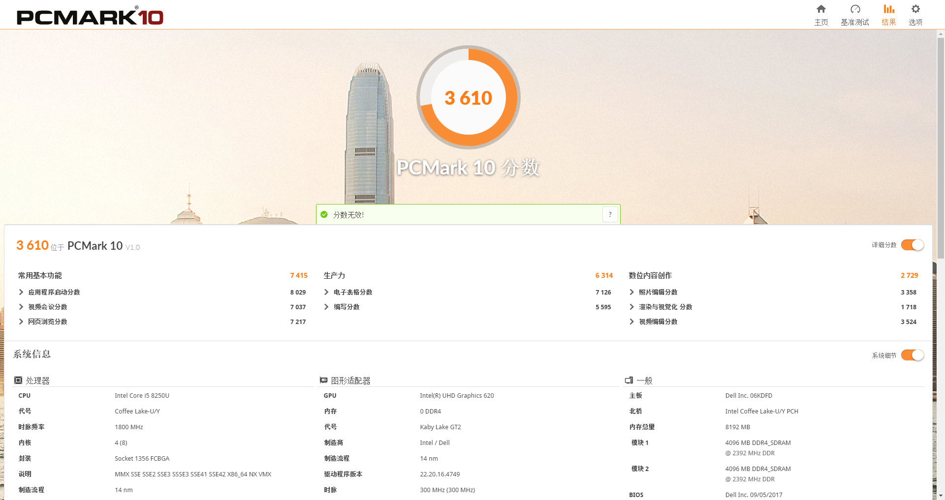The height and width of the screenshot is (500, 945).
Task: Click the 图形适配器 graphics adapter icon
Action: [323, 380]
